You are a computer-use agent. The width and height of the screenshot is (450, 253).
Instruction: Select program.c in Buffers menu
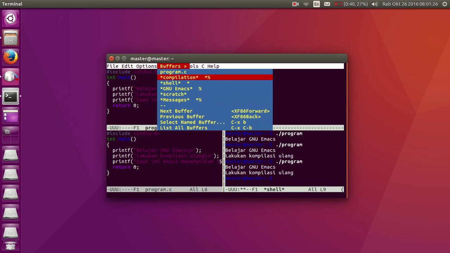point(215,72)
